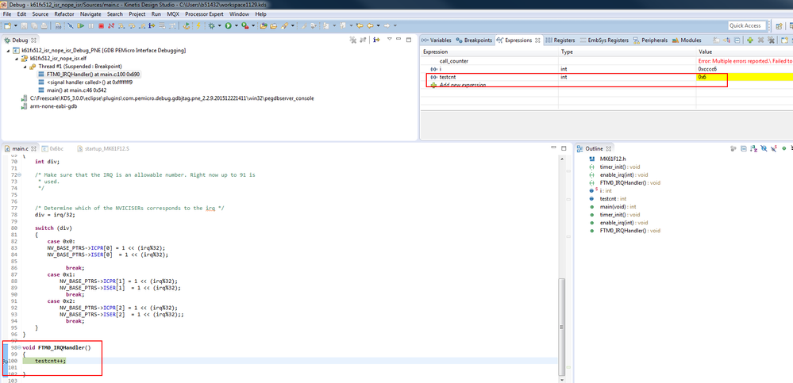The height and width of the screenshot is (383, 793).
Task: Toggle instruction stepping icon in Debug view
Action: tap(377, 40)
